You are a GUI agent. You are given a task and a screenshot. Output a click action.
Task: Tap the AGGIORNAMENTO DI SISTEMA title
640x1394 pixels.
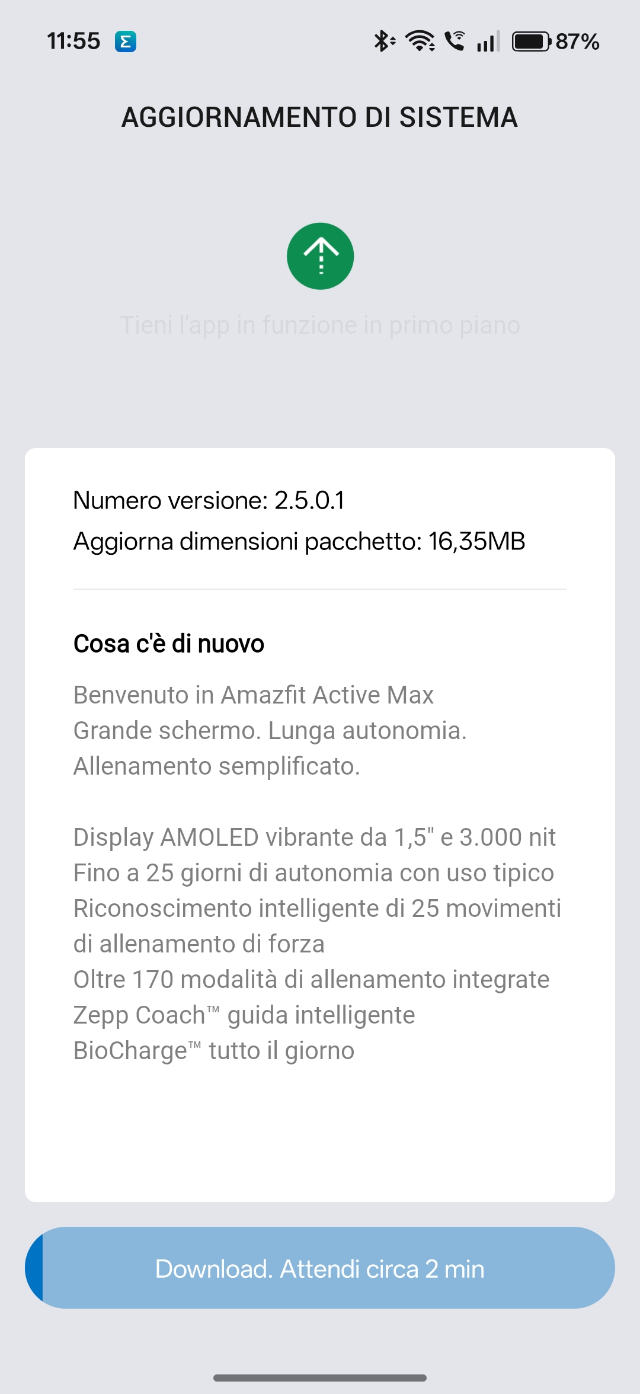click(320, 117)
